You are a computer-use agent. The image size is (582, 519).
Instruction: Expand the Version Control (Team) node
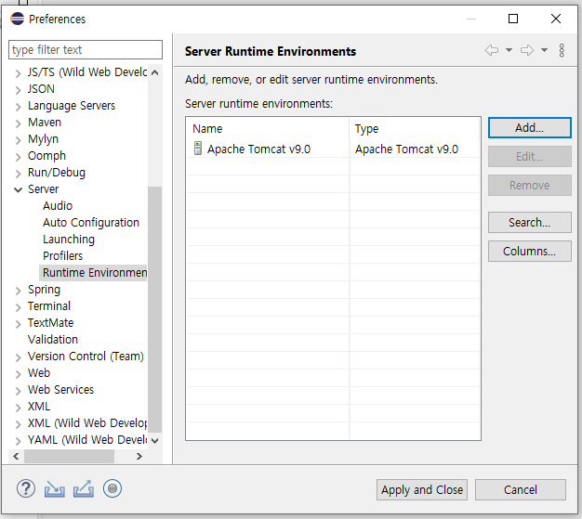coord(18,357)
